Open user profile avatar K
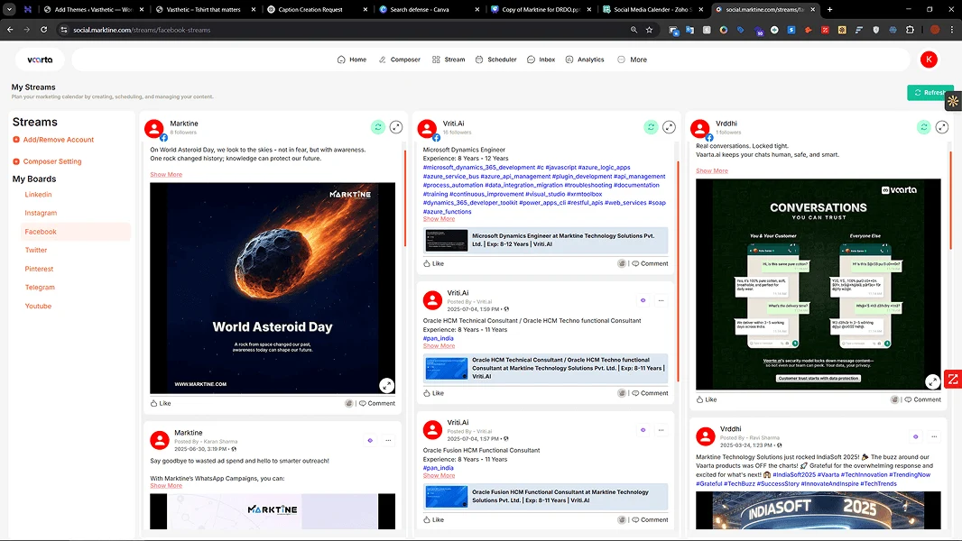The width and height of the screenshot is (962, 541). tap(929, 60)
